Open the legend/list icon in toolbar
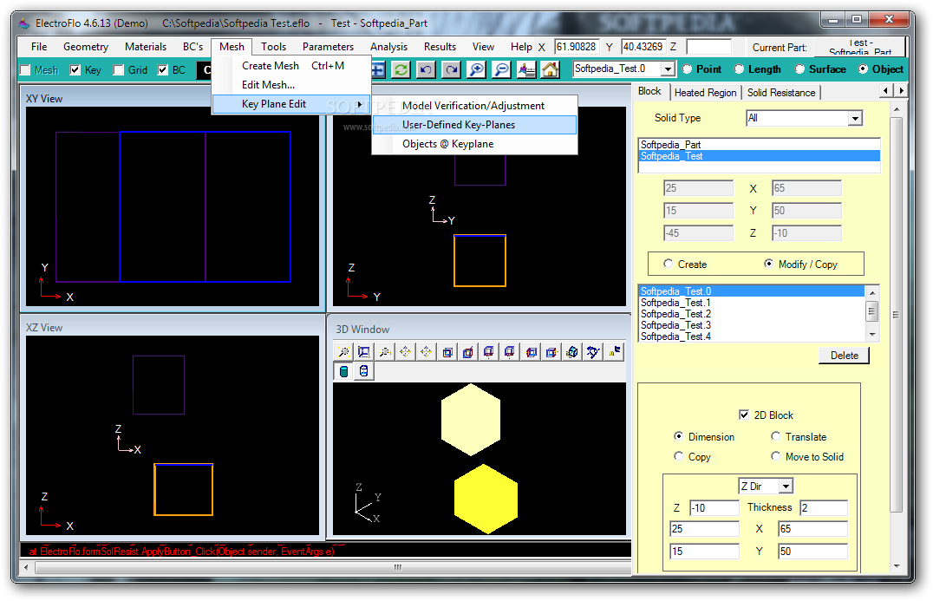Screen dimensions: 933x601 tap(526, 69)
